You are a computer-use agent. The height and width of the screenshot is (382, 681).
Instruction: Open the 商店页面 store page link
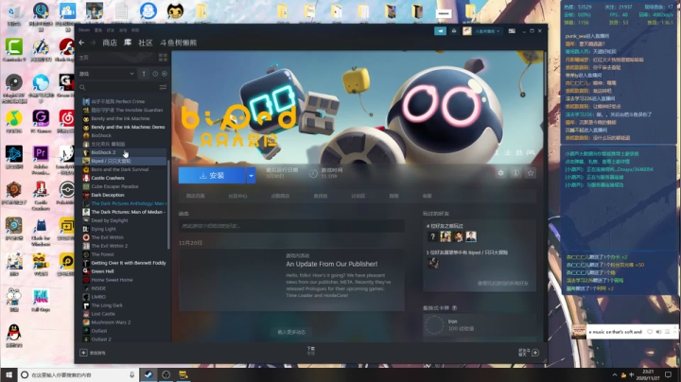196,196
